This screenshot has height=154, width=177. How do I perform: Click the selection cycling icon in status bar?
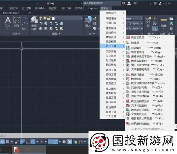[75, 142]
